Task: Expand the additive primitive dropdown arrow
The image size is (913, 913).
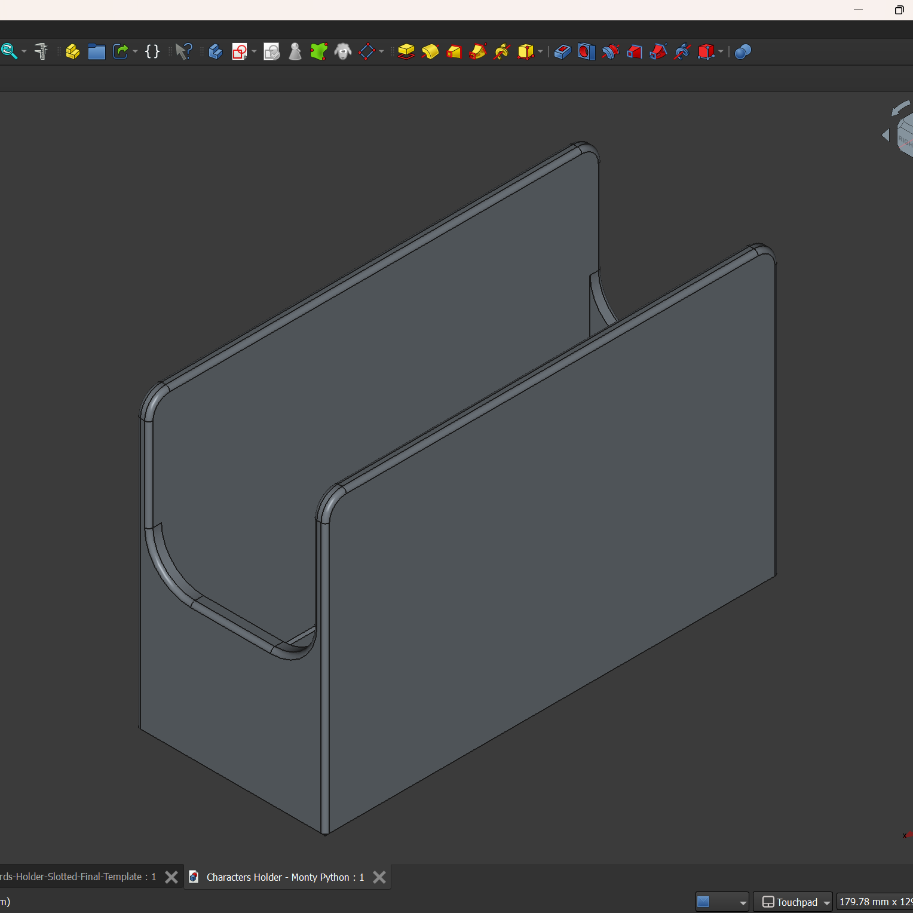Action: click(x=540, y=52)
